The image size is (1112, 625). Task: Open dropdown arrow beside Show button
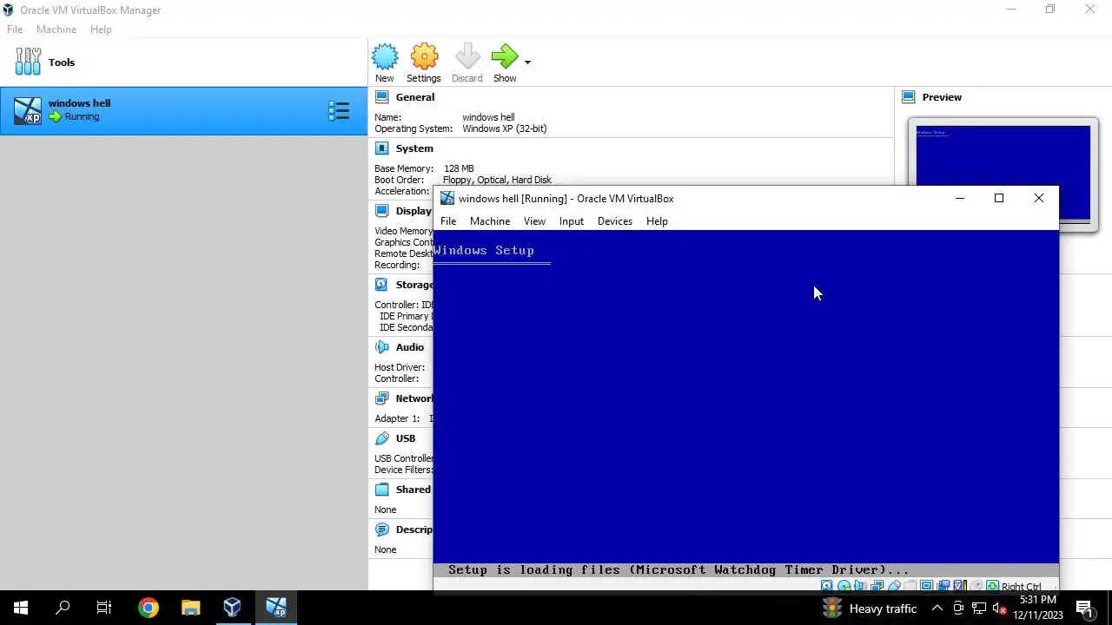pyautogui.click(x=527, y=62)
